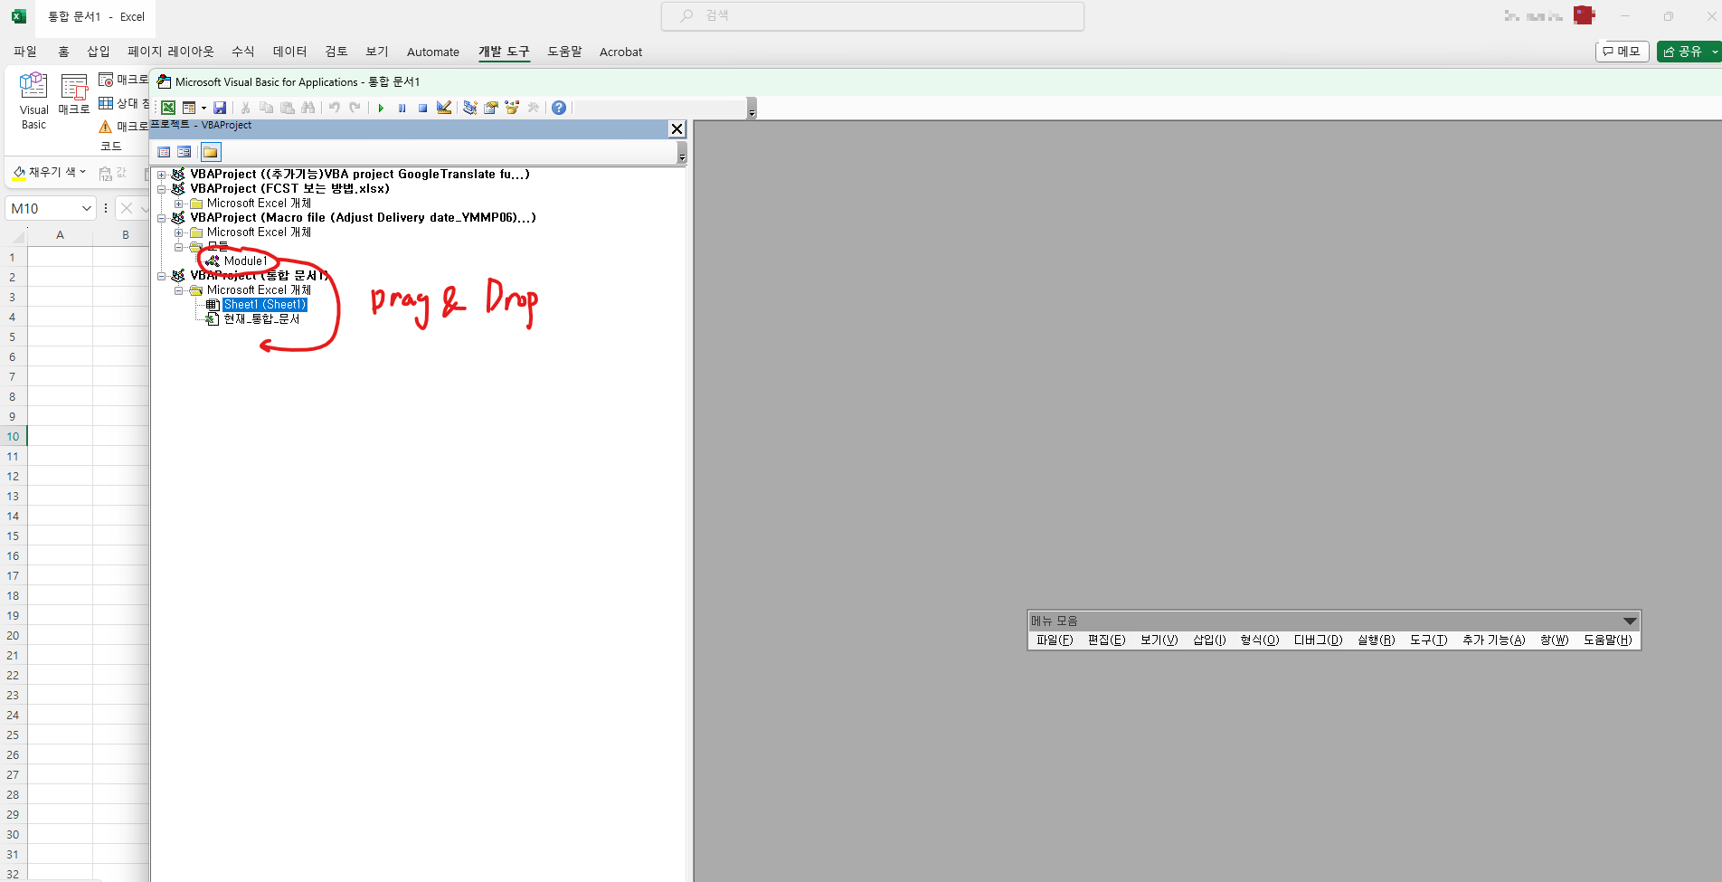This screenshot has height=882, width=1722.
Task: Open 편집(E) menu in floating menu bar
Action: coord(1107,640)
